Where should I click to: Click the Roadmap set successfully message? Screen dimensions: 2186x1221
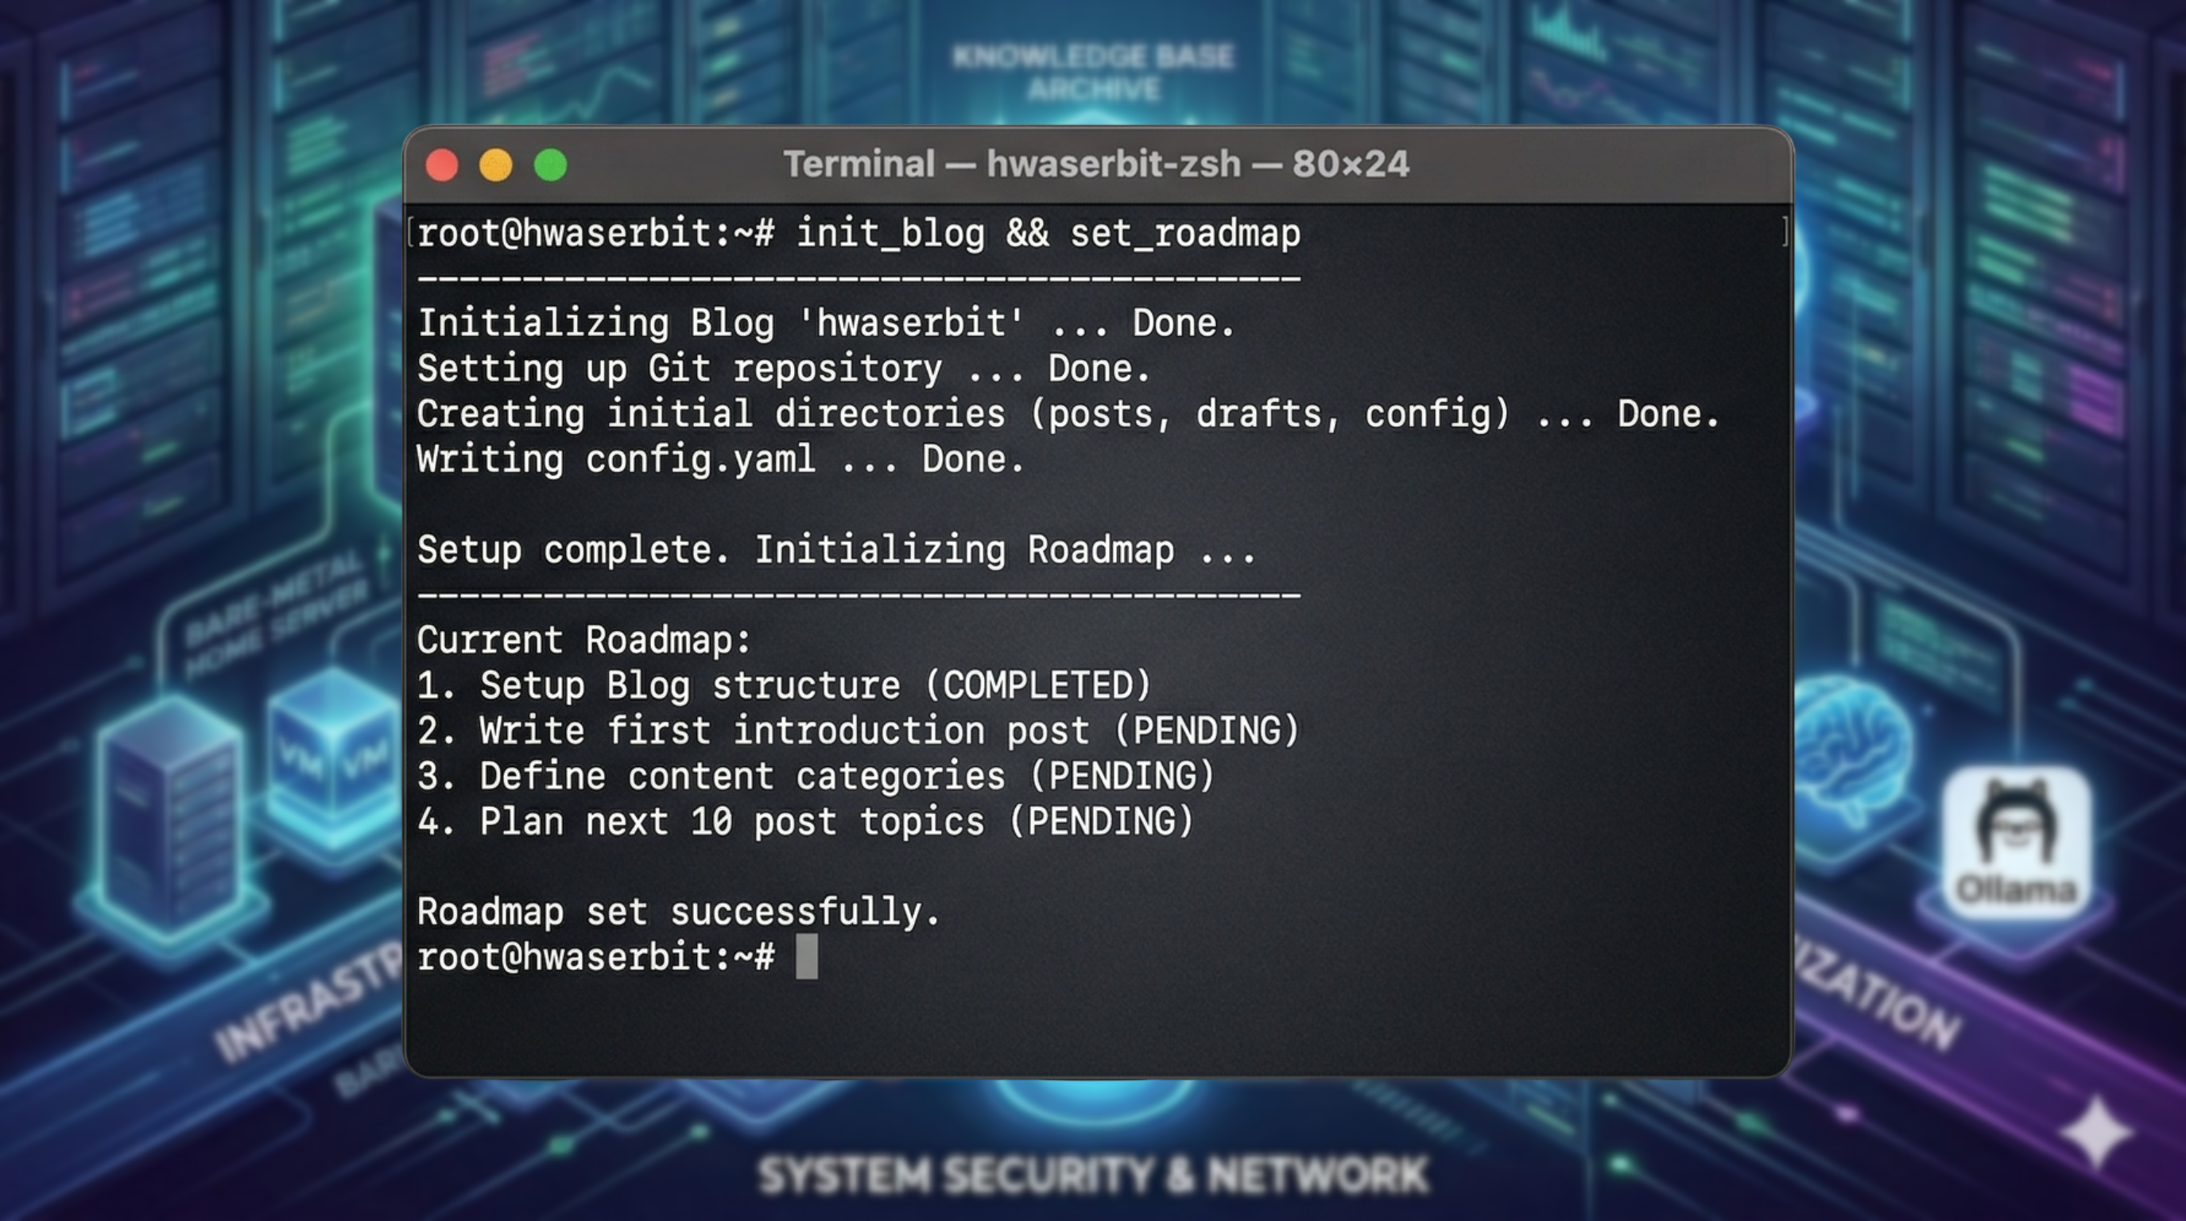678,912
